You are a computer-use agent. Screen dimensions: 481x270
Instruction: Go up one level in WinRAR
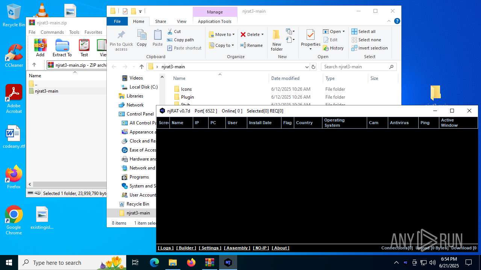point(34,65)
